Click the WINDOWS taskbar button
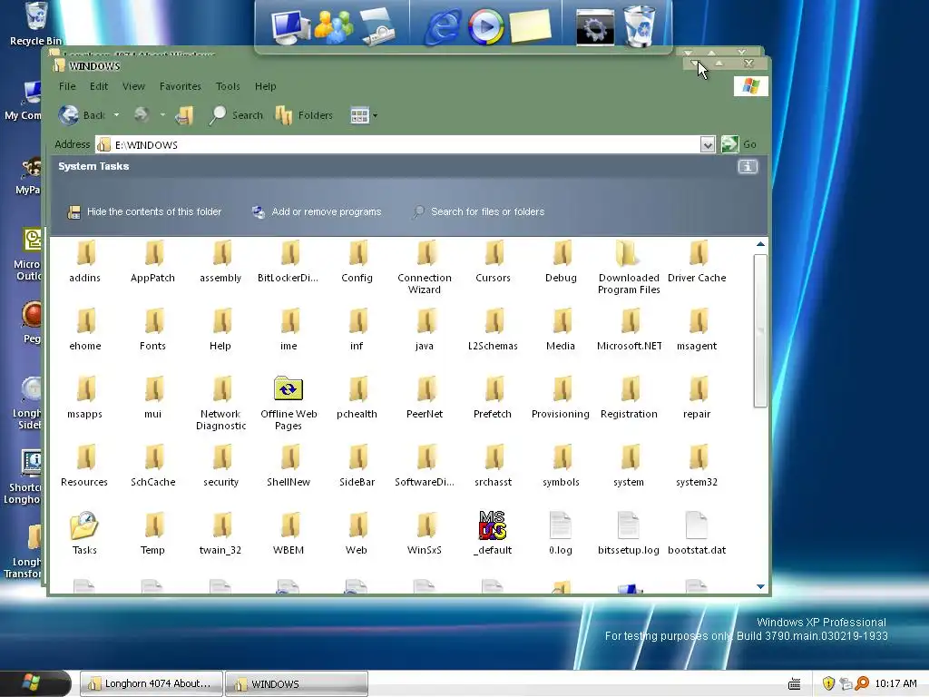The height and width of the screenshot is (697, 929). [x=297, y=683]
